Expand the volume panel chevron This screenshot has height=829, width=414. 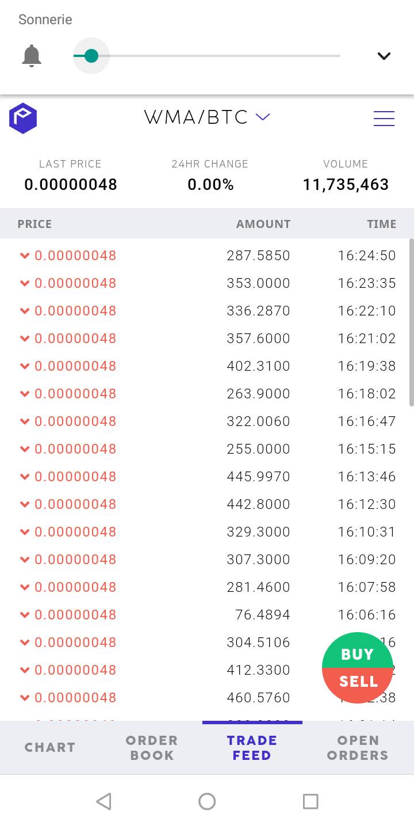click(x=384, y=56)
